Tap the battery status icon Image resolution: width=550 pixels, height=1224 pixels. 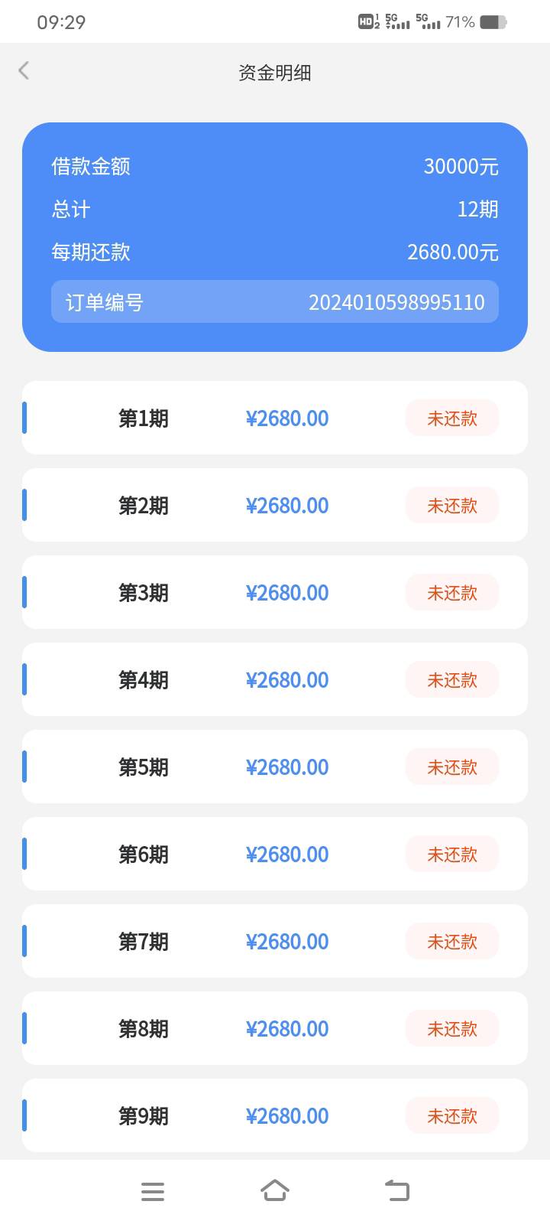(493, 22)
